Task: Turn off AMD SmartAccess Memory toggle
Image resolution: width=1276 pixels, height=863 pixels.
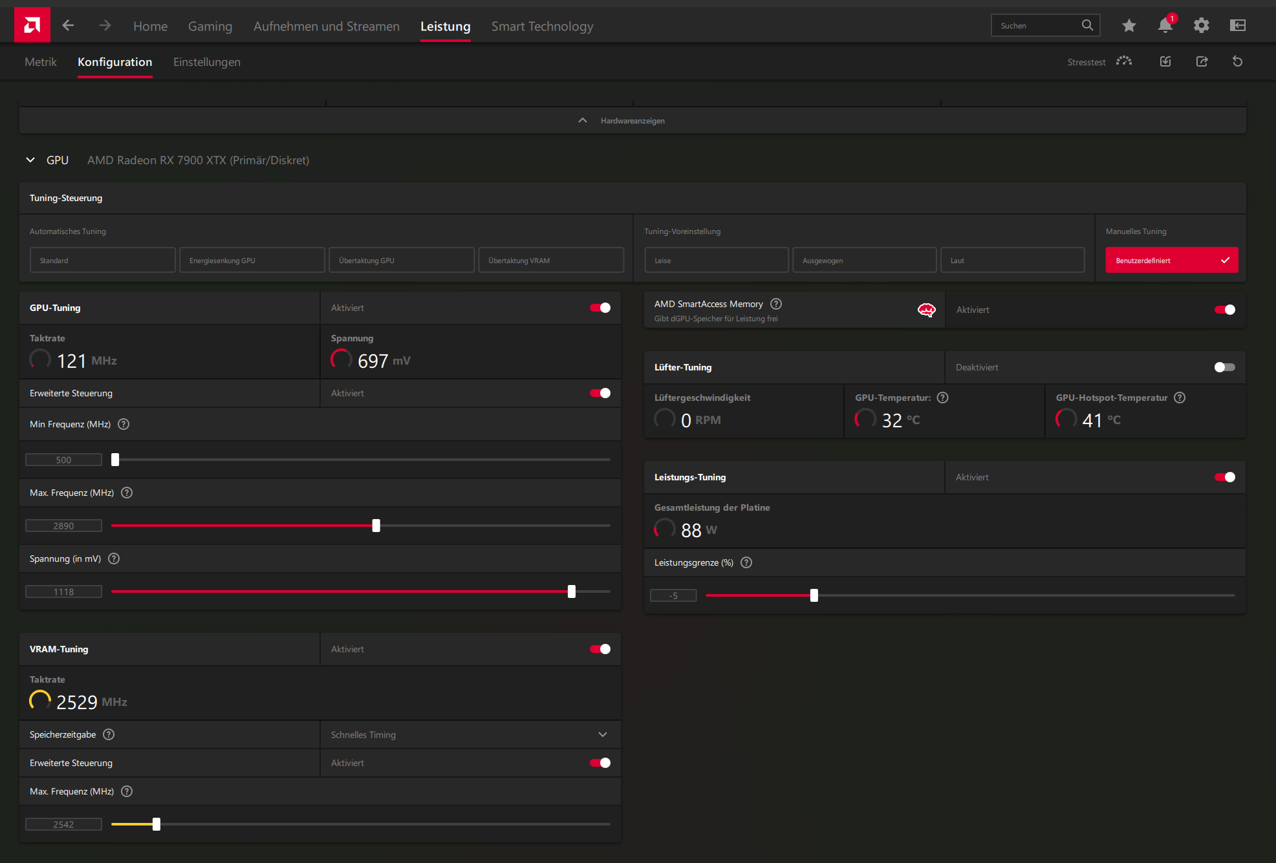Action: point(1224,310)
